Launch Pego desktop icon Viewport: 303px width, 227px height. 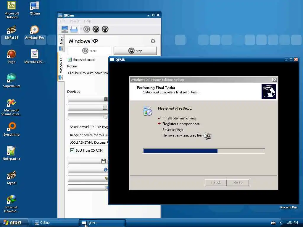click(x=12, y=57)
